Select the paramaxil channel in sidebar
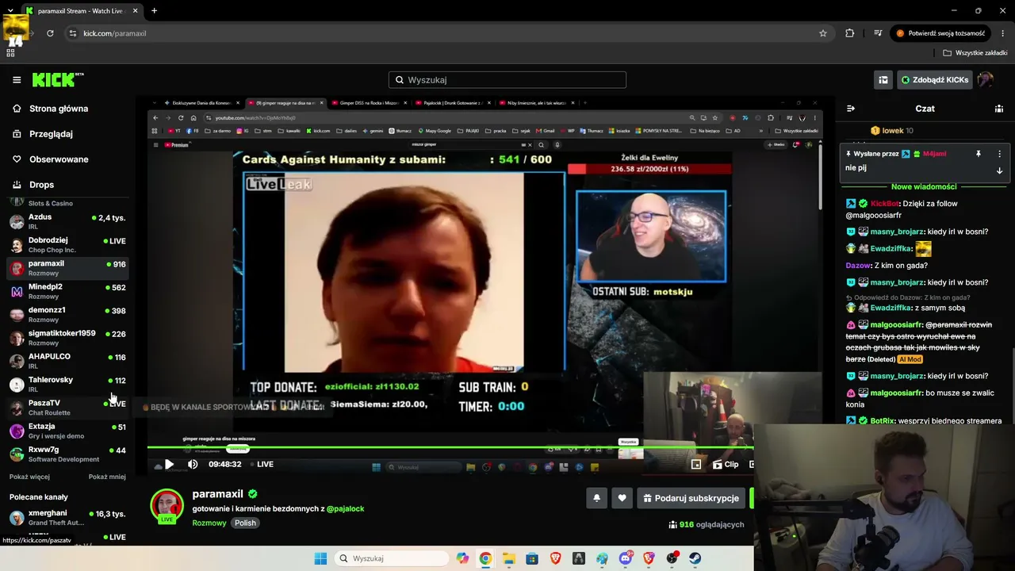The width and height of the screenshot is (1015, 571). [67, 268]
